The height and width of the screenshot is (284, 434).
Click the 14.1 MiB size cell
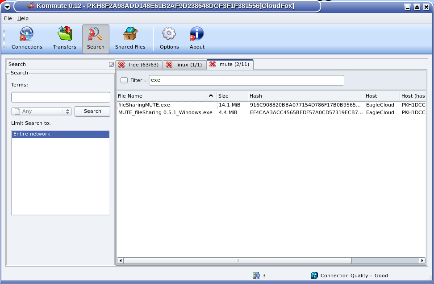230,105
